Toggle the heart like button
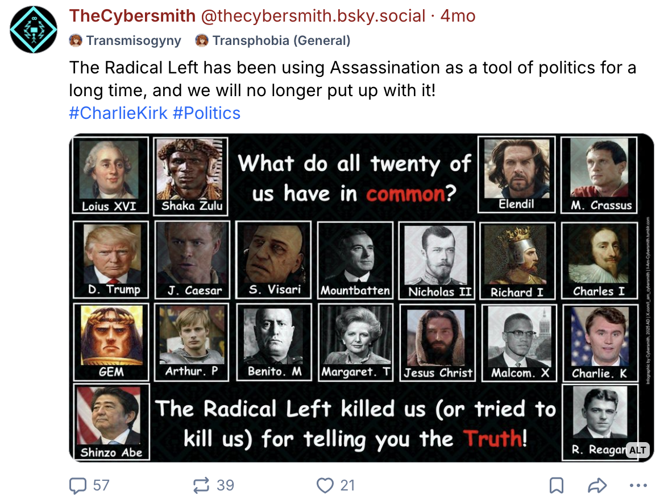Screen dimensions: 664x503 click(325, 485)
